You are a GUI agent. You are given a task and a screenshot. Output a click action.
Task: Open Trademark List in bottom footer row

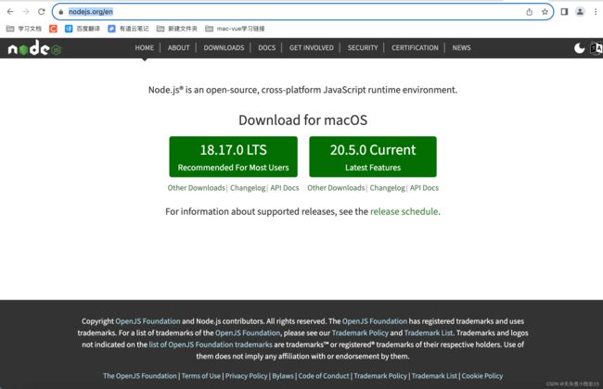point(434,376)
